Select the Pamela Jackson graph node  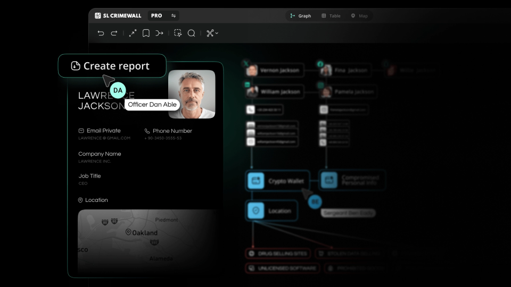[348, 92]
